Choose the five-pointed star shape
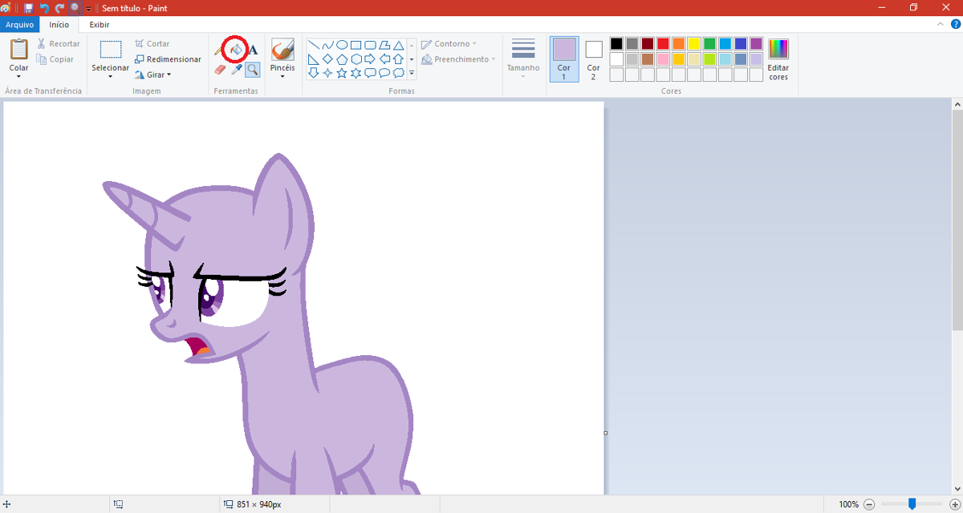Image resolution: width=963 pixels, height=513 pixels. (341, 72)
